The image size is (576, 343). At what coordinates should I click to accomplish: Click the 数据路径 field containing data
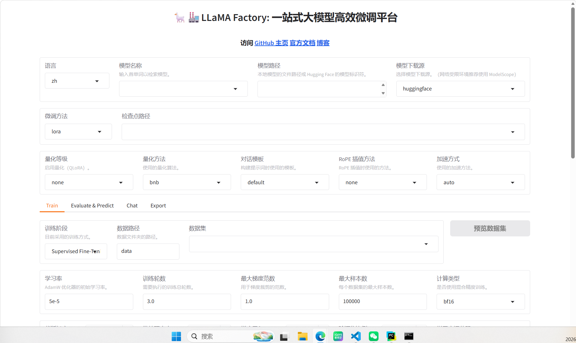coord(148,251)
